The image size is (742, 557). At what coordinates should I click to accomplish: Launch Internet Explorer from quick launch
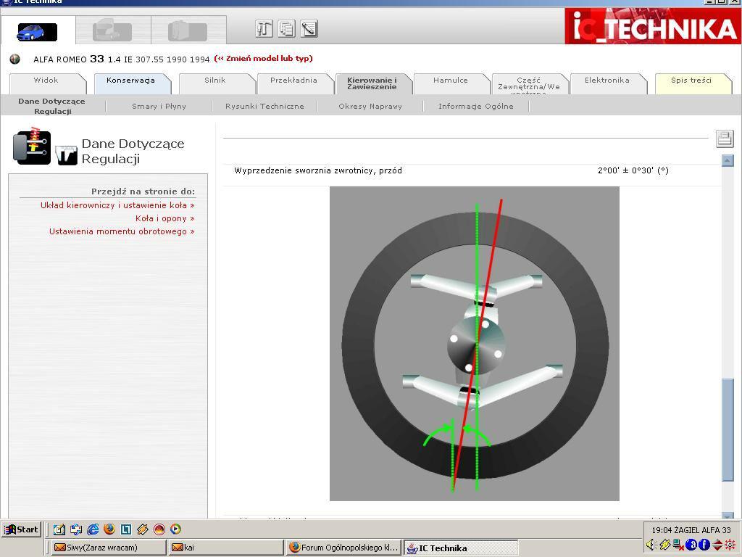[93, 529]
